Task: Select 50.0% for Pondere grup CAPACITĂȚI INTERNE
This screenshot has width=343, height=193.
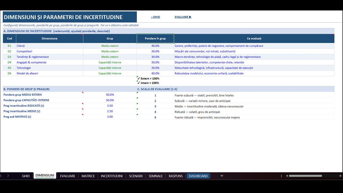Action: (x=110, y=100)
